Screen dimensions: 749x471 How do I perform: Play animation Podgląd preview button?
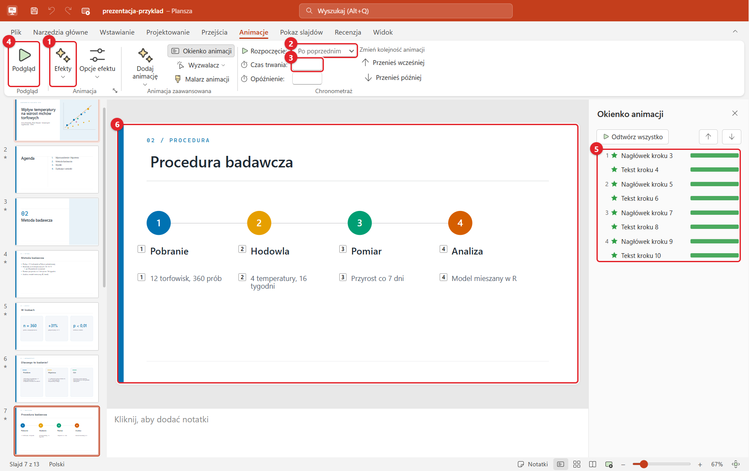click(x=24, y=64)
